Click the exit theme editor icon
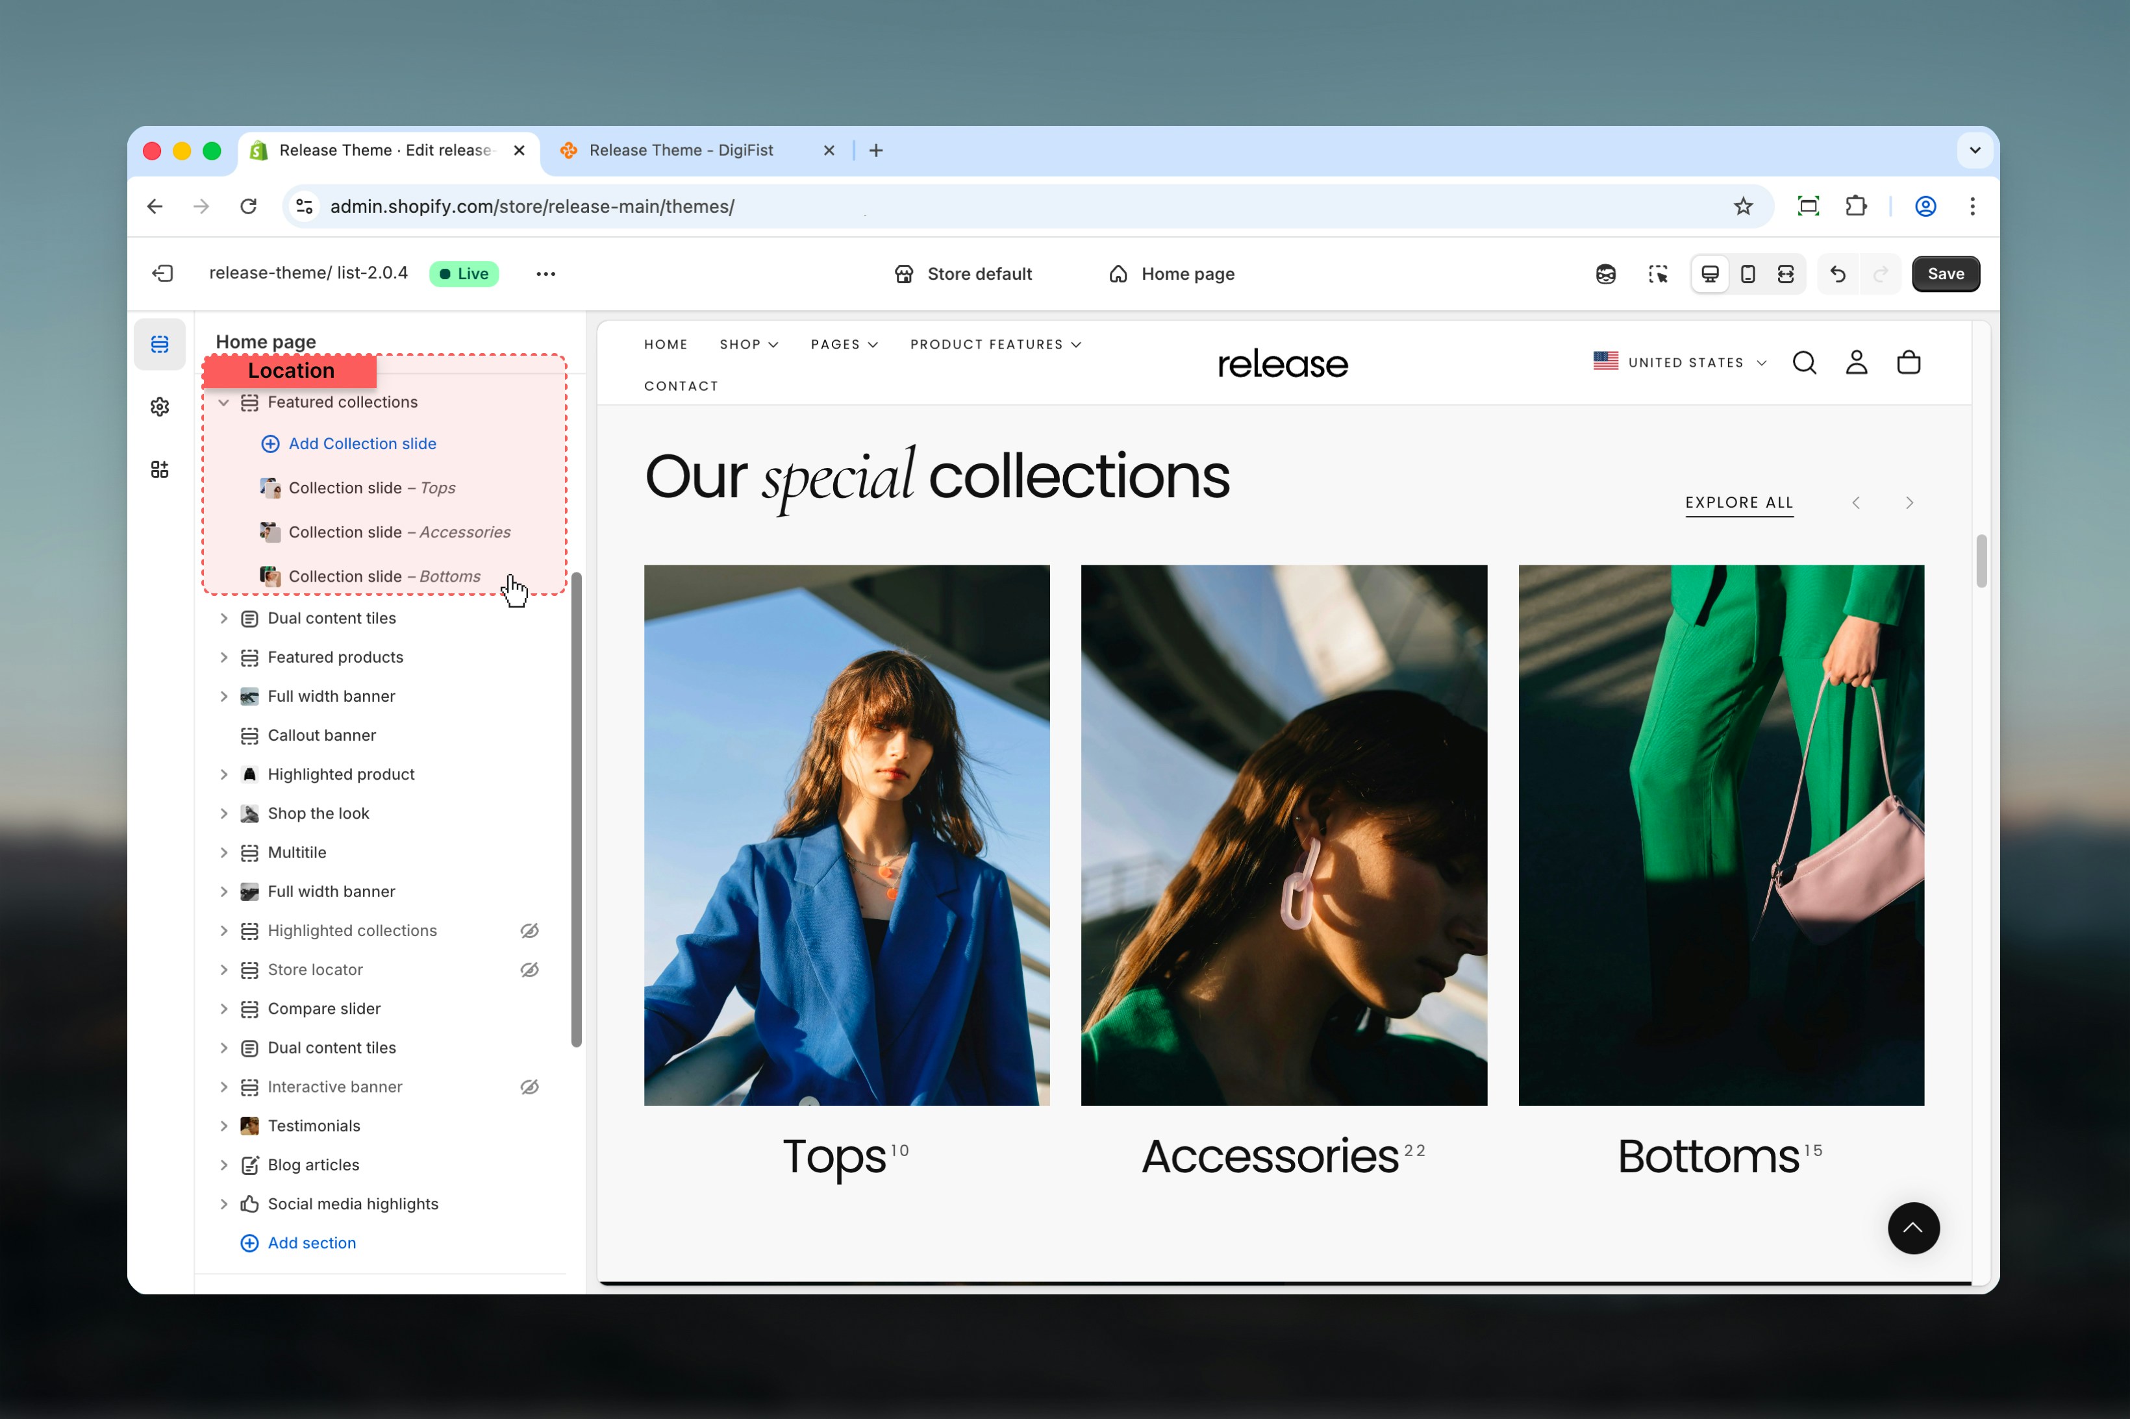Screen dimensions: 2130x1419 162,273
